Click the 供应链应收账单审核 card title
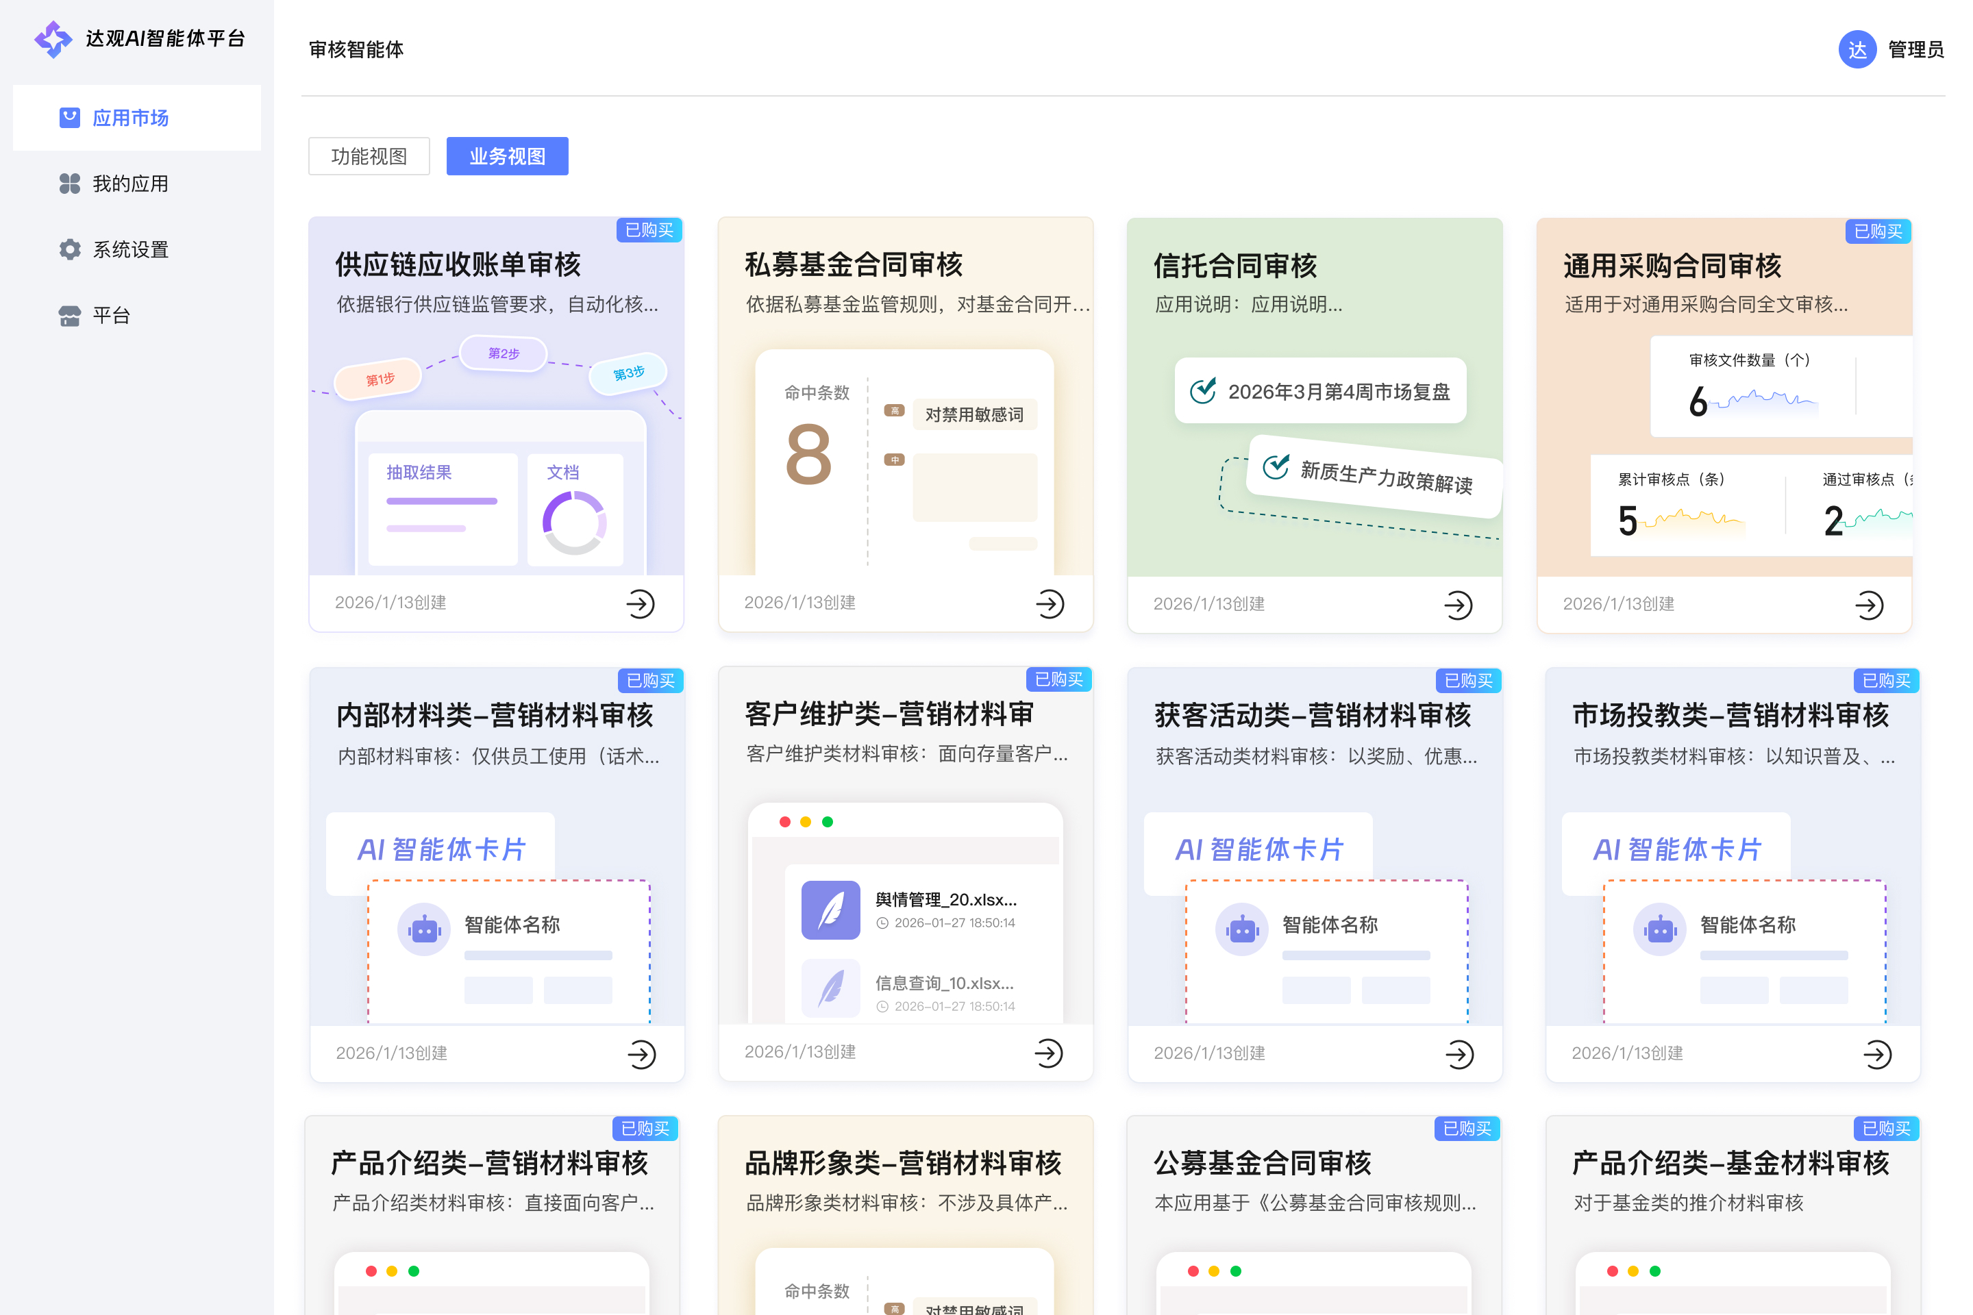1973x1315 pixels. (458, 264)
